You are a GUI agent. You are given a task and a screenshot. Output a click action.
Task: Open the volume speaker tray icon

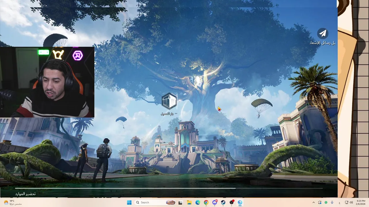[x=351, y=202]
